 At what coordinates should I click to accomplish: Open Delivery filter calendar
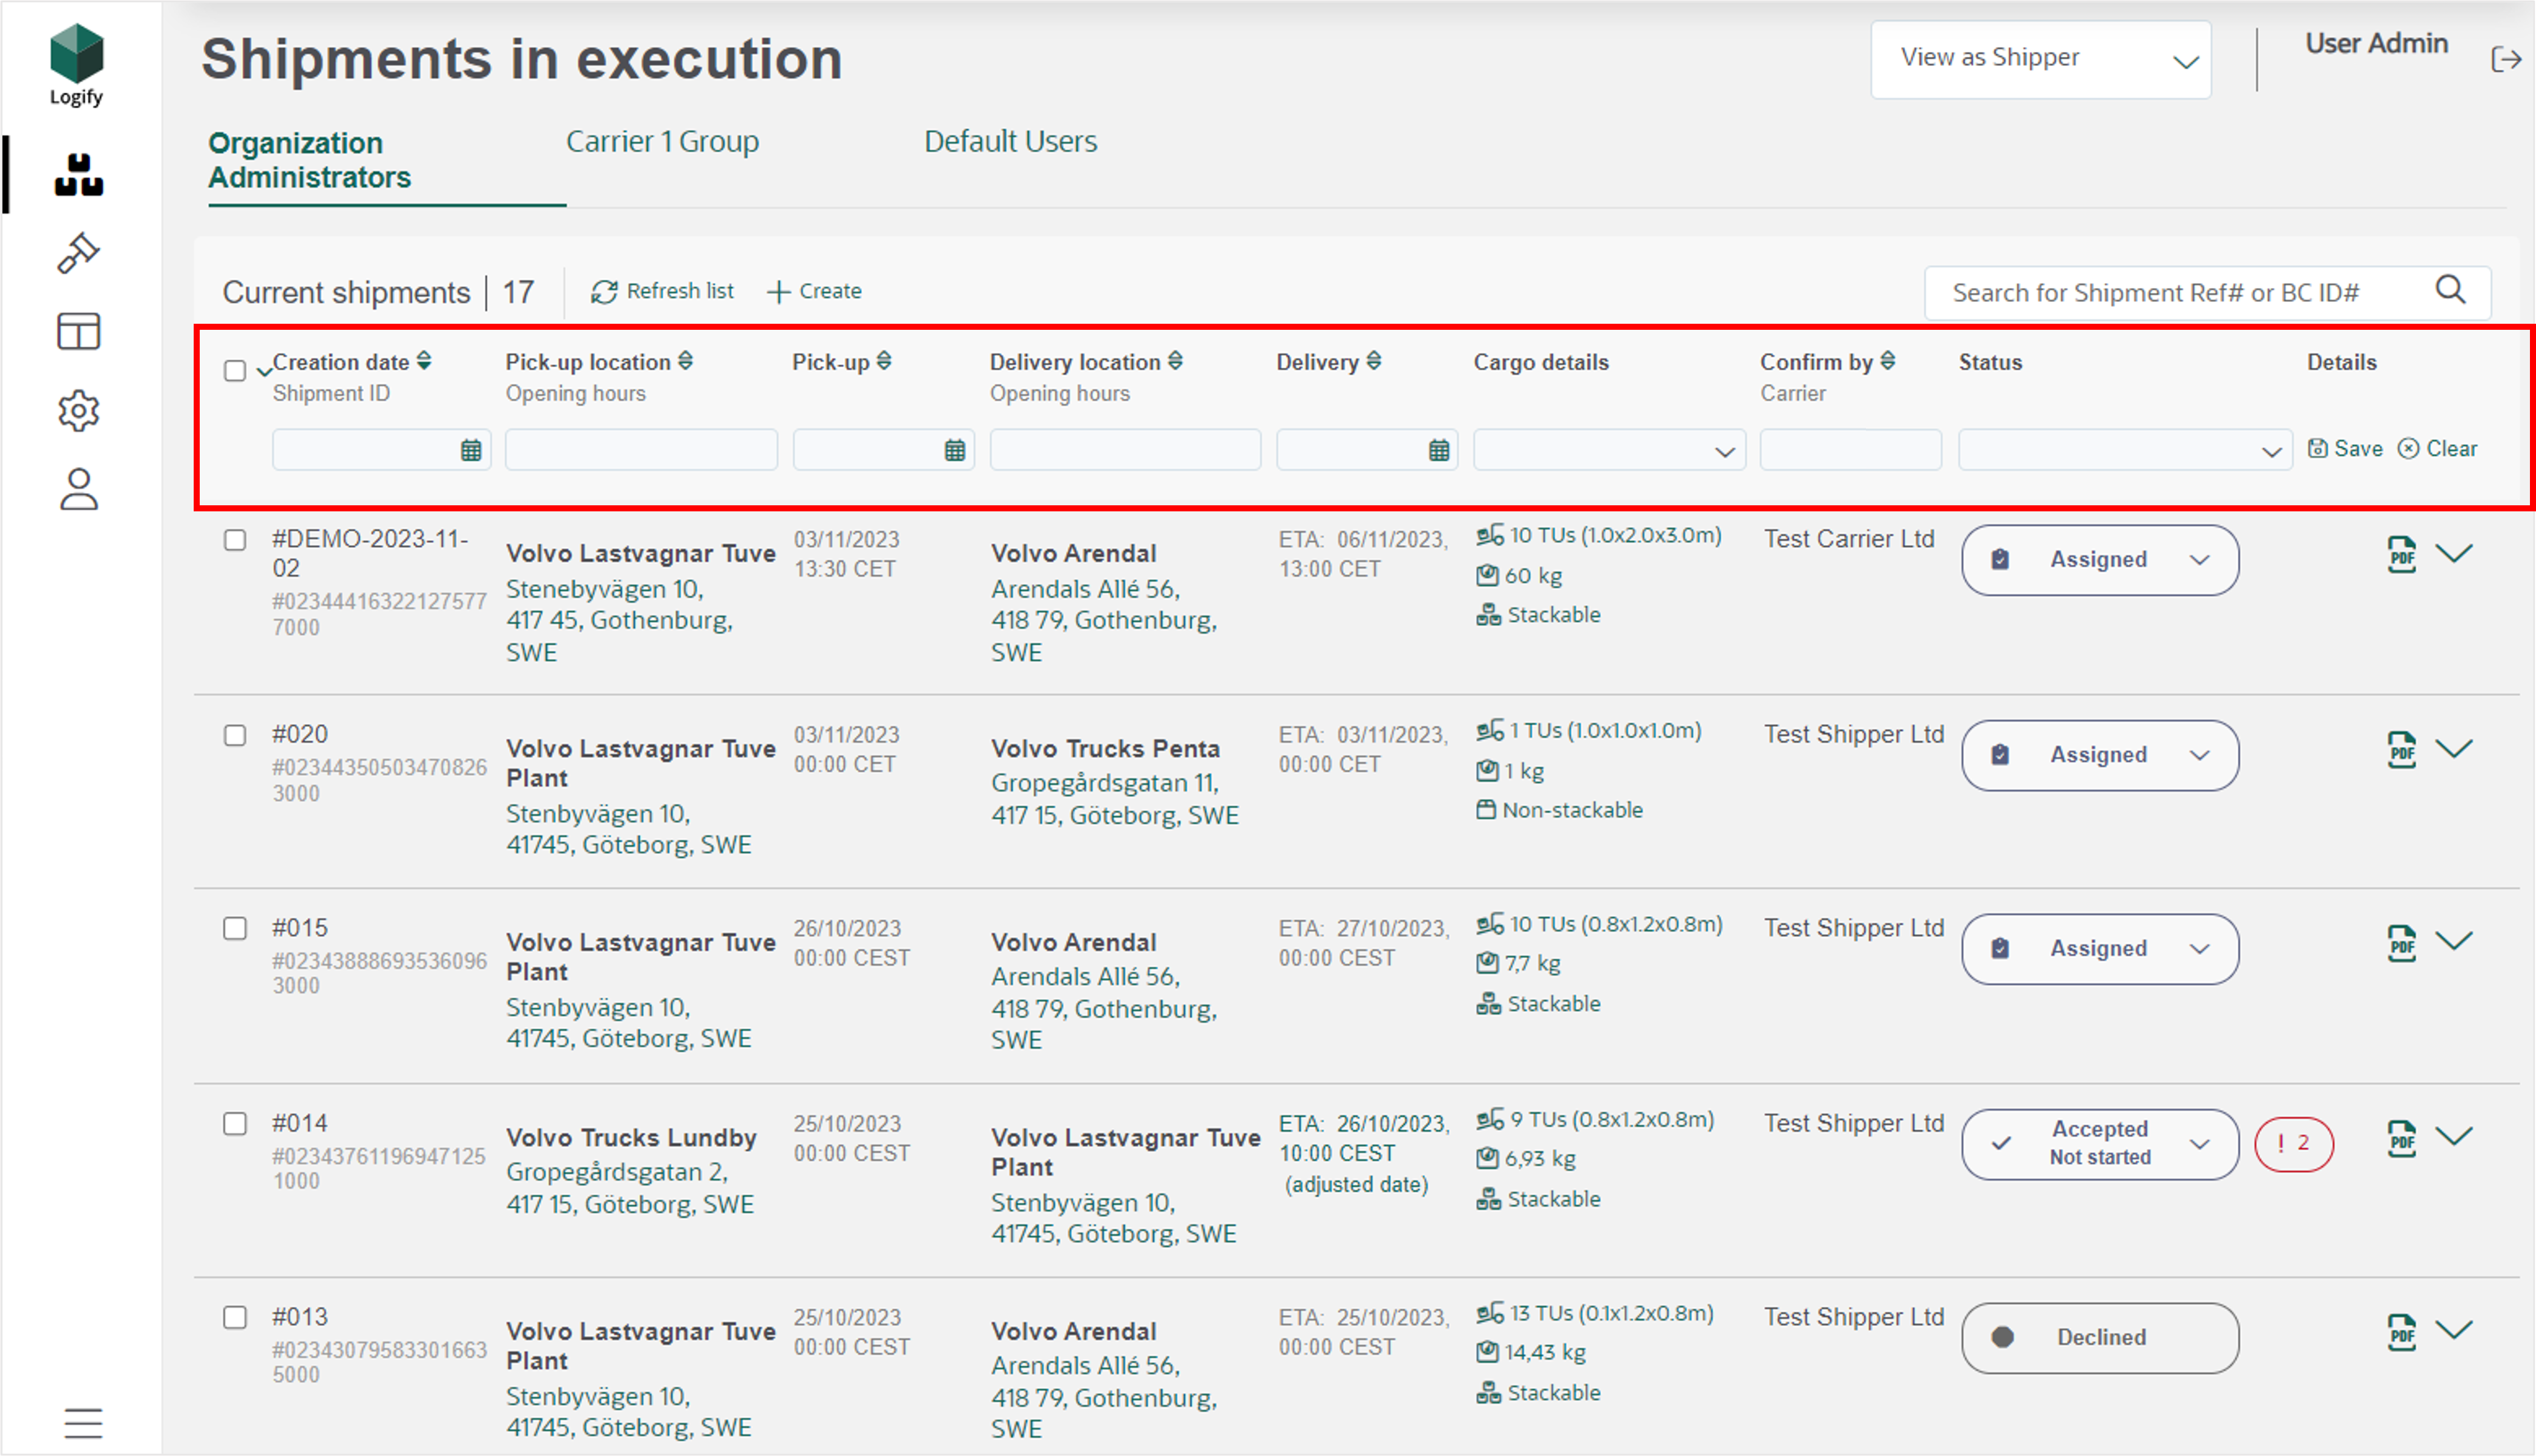pyautogui.click(x=1439, y=450)
